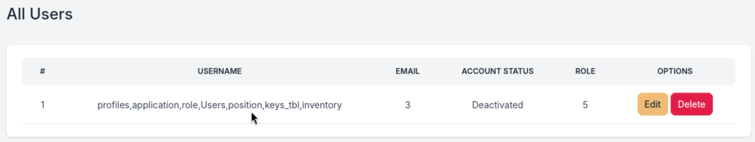Click the USERNAME column header
The image size is (755, 142).
tap(220, 71)
